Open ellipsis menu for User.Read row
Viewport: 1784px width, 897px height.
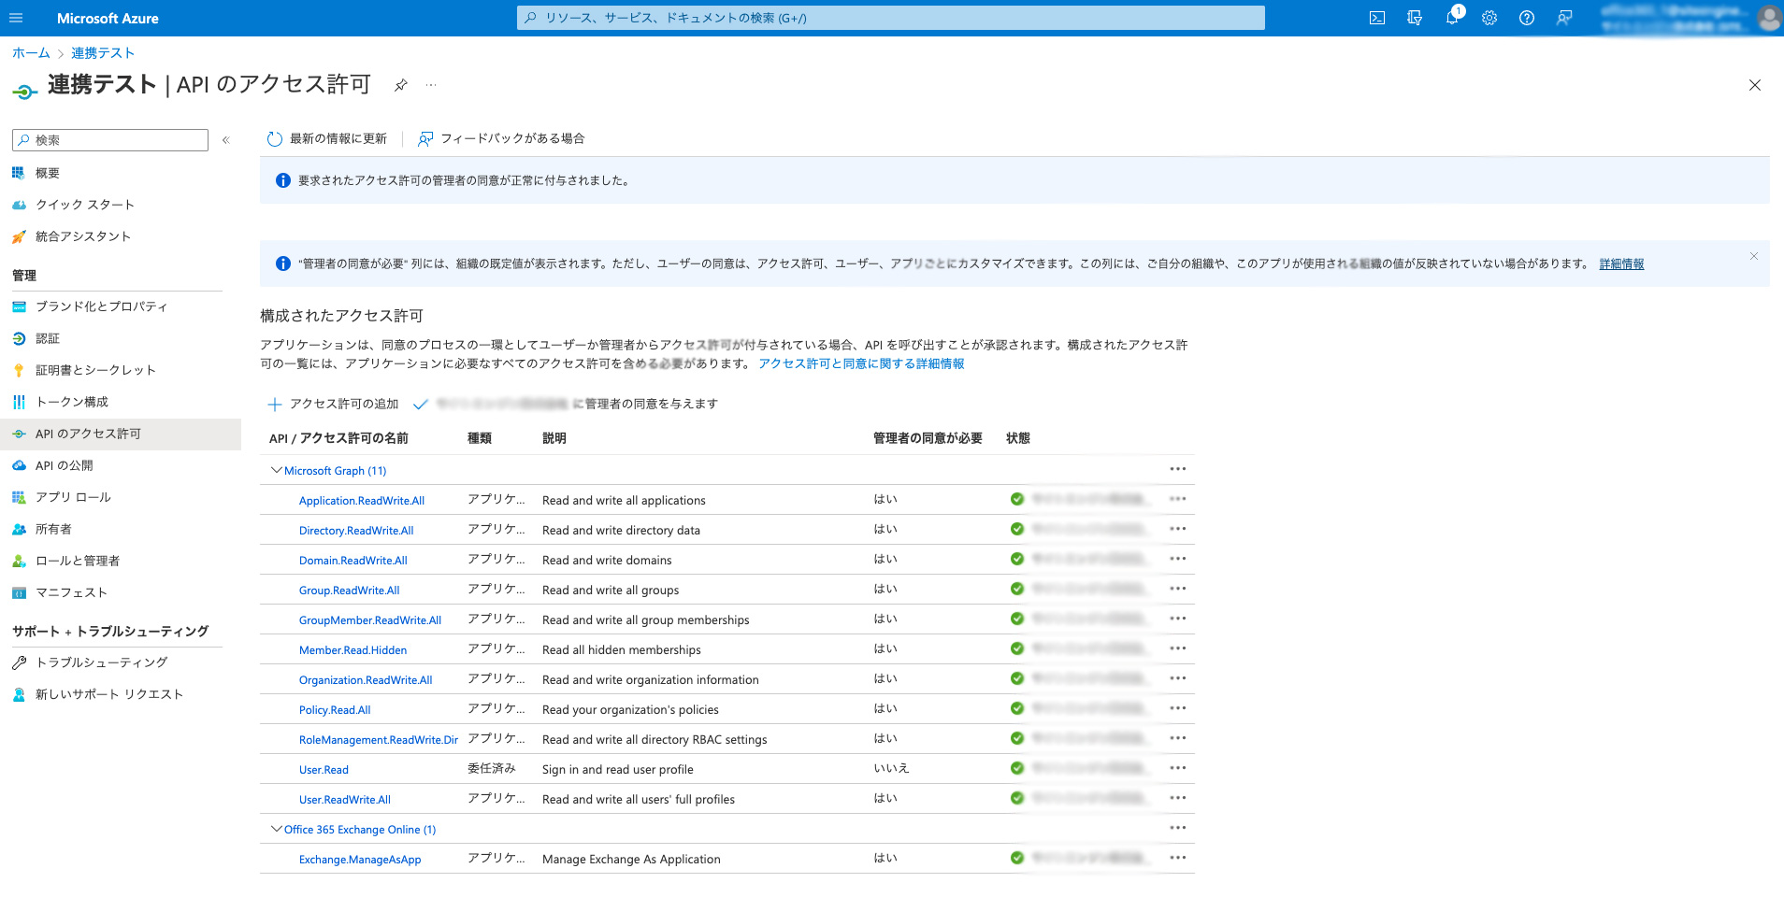click(1177, 768)
